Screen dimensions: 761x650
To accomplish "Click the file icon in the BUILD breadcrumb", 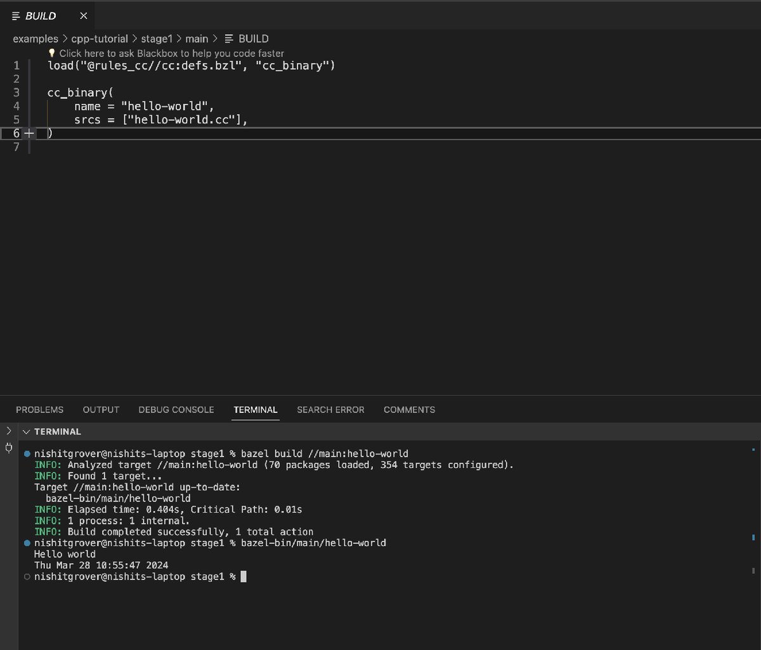I will pos(230,39).
